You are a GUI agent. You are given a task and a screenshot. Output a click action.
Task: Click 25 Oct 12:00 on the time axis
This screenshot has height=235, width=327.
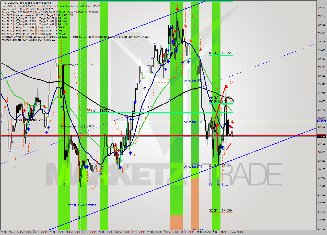[x=57, y=232]
